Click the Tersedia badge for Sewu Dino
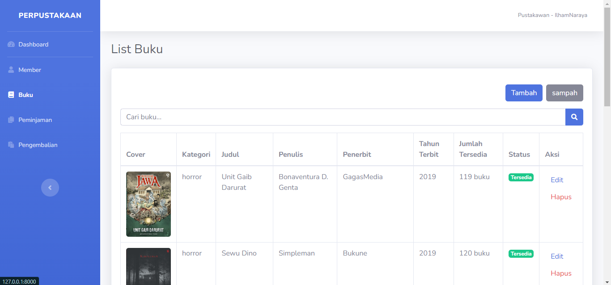Screen dimensions: 611x285 (521, 254)
